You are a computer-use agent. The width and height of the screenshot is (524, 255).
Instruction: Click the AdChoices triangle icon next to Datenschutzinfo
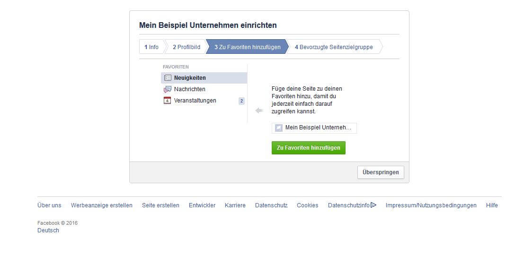point(373,205)
